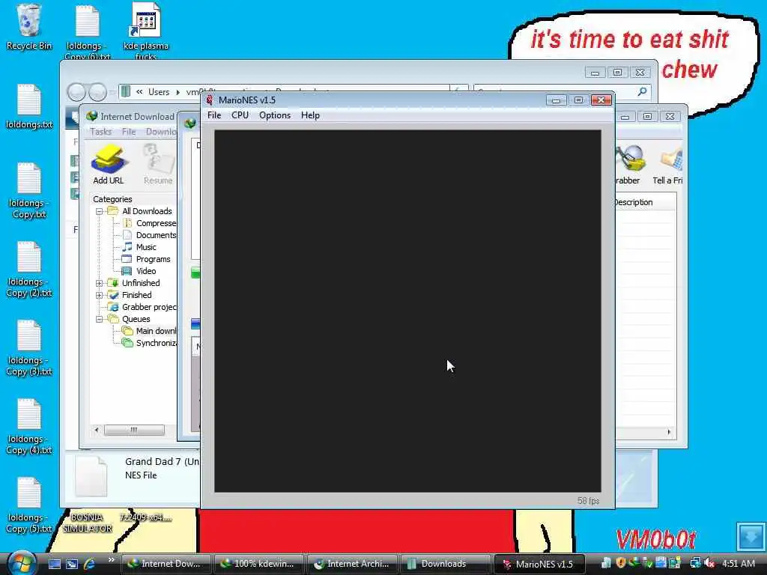
Task: Select loldongs - Copy (3).txt on the desktop
Action: tap(29, 347)
